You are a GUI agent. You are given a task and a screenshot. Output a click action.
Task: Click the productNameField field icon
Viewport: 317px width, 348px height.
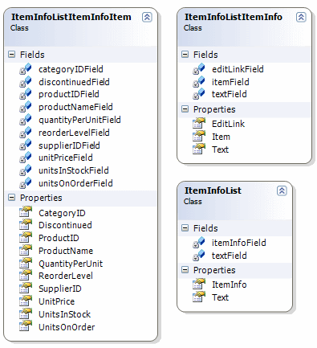(x=26, y=107)
